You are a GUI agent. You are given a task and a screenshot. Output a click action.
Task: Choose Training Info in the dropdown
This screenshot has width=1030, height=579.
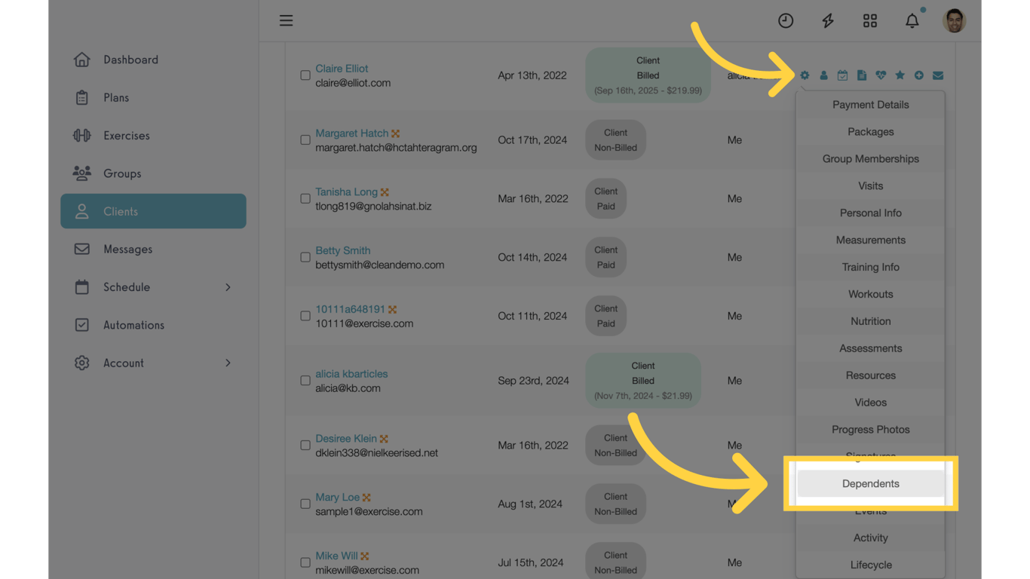(871, 268)
